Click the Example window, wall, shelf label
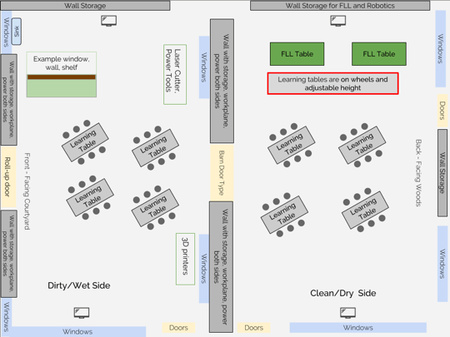Viewport: 450px width, 337px height. [62, 63]
